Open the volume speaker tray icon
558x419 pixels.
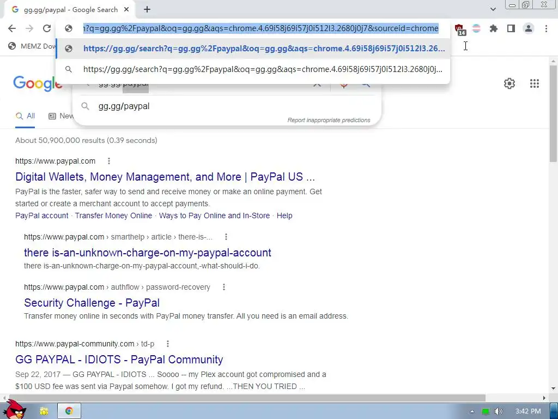coord(499,411)
